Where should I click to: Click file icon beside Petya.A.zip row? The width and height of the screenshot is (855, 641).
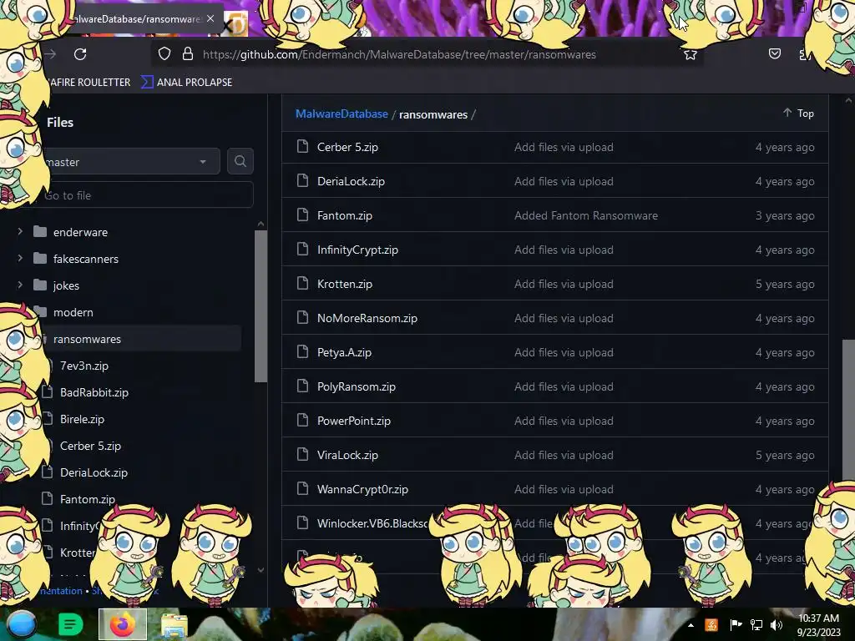click(x=302, y=351)
